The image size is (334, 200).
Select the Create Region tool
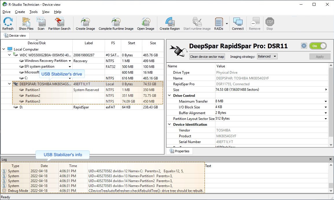tap(170, 22)
